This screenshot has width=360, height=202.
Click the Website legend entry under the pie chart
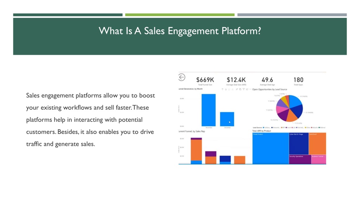pos(314,128)
